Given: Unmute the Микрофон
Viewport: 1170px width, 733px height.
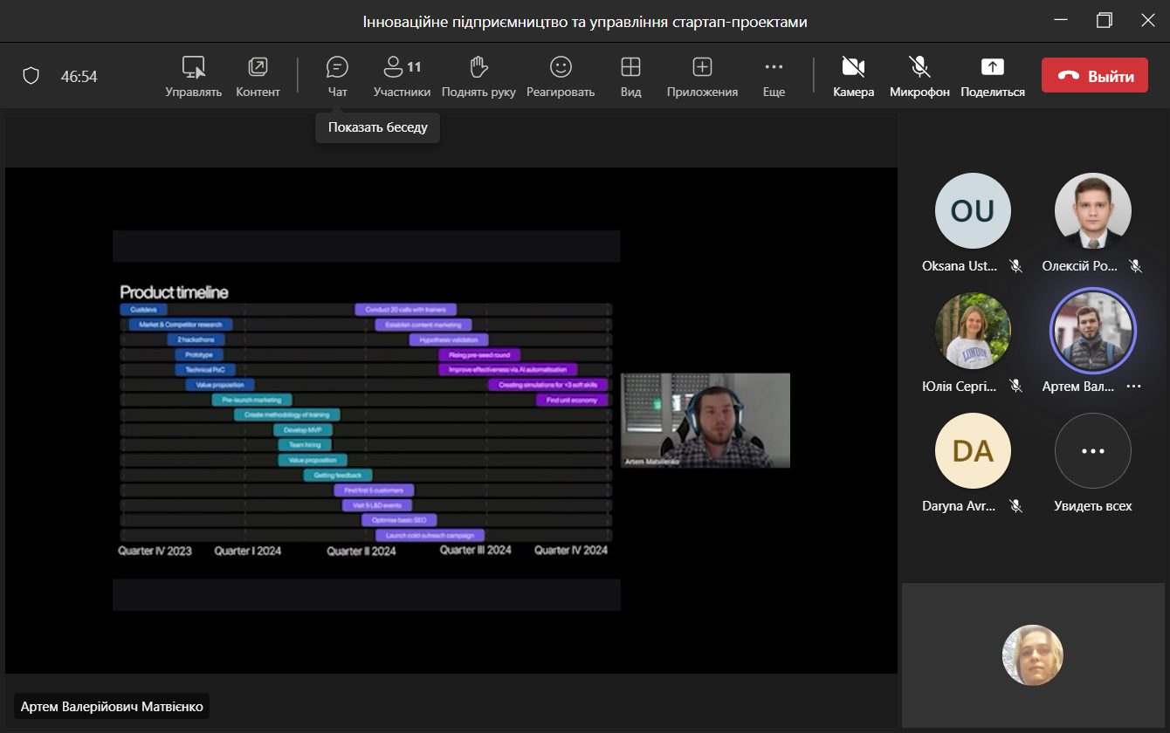Looking at the screenshot, I should tap(919, 75).
